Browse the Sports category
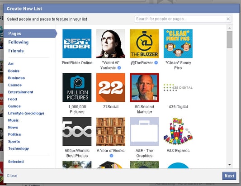The height and width of the screenshot is (186, 241). pos(14,141)
